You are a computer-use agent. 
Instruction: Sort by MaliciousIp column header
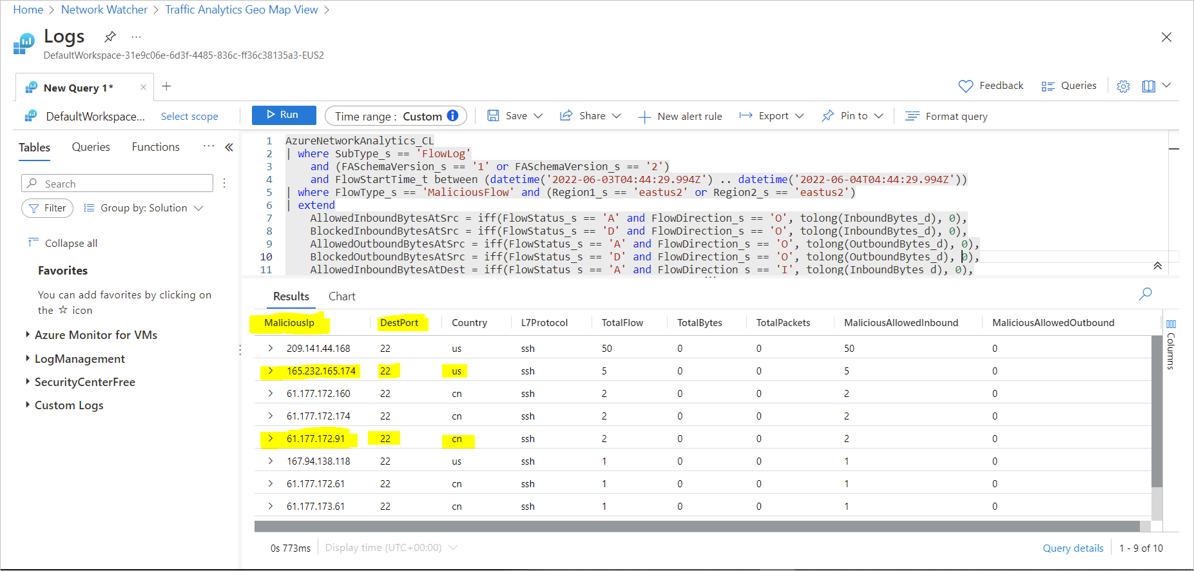pos(289,323)
